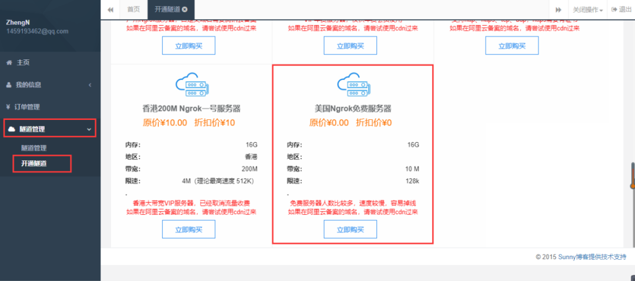Click the 10 M bandwidth value
The image size is (635, 281).
(412, 169)
